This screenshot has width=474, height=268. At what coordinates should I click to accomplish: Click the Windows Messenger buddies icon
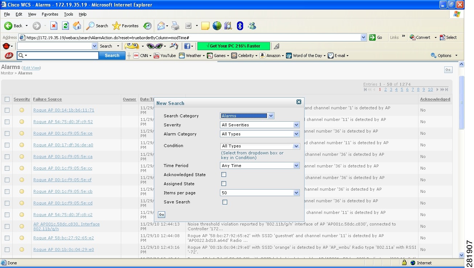point(252,26)
